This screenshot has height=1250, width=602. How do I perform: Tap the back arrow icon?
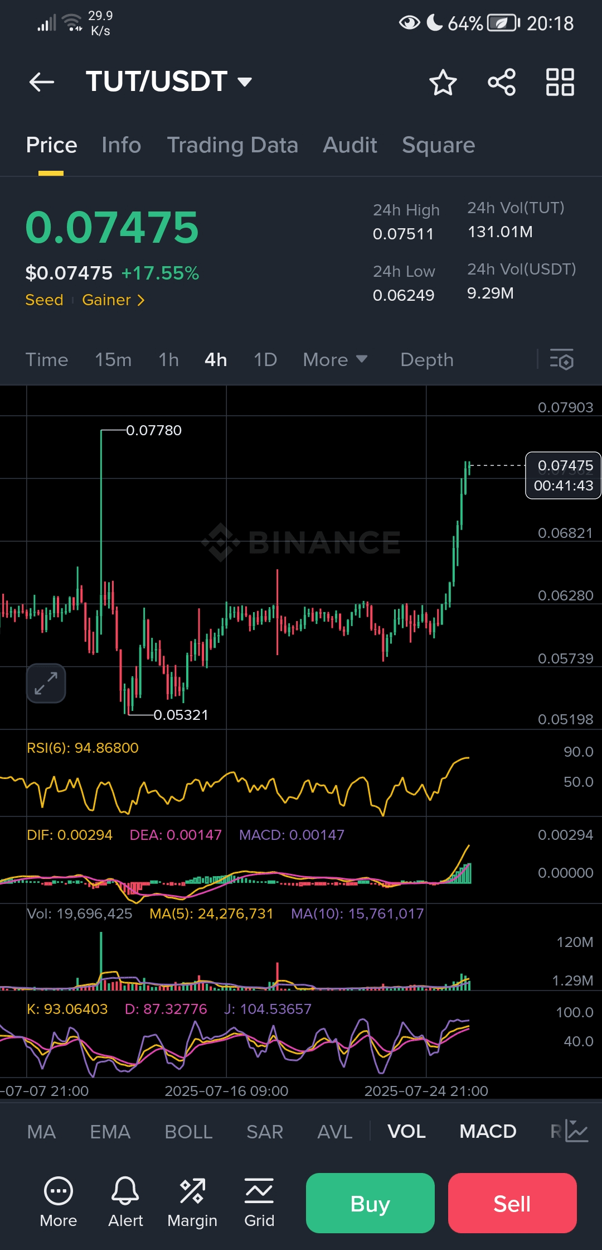click(x=42, y=82)
